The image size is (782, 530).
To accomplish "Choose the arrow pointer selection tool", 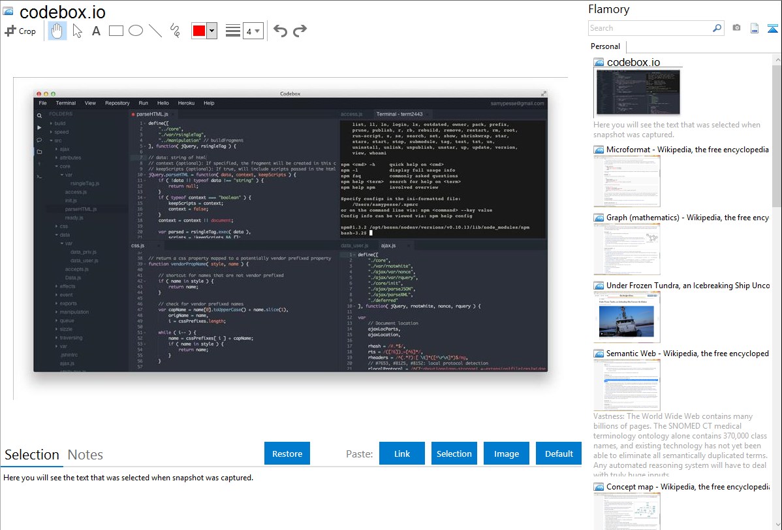I will pyautogui.click(x=77, y=31).
